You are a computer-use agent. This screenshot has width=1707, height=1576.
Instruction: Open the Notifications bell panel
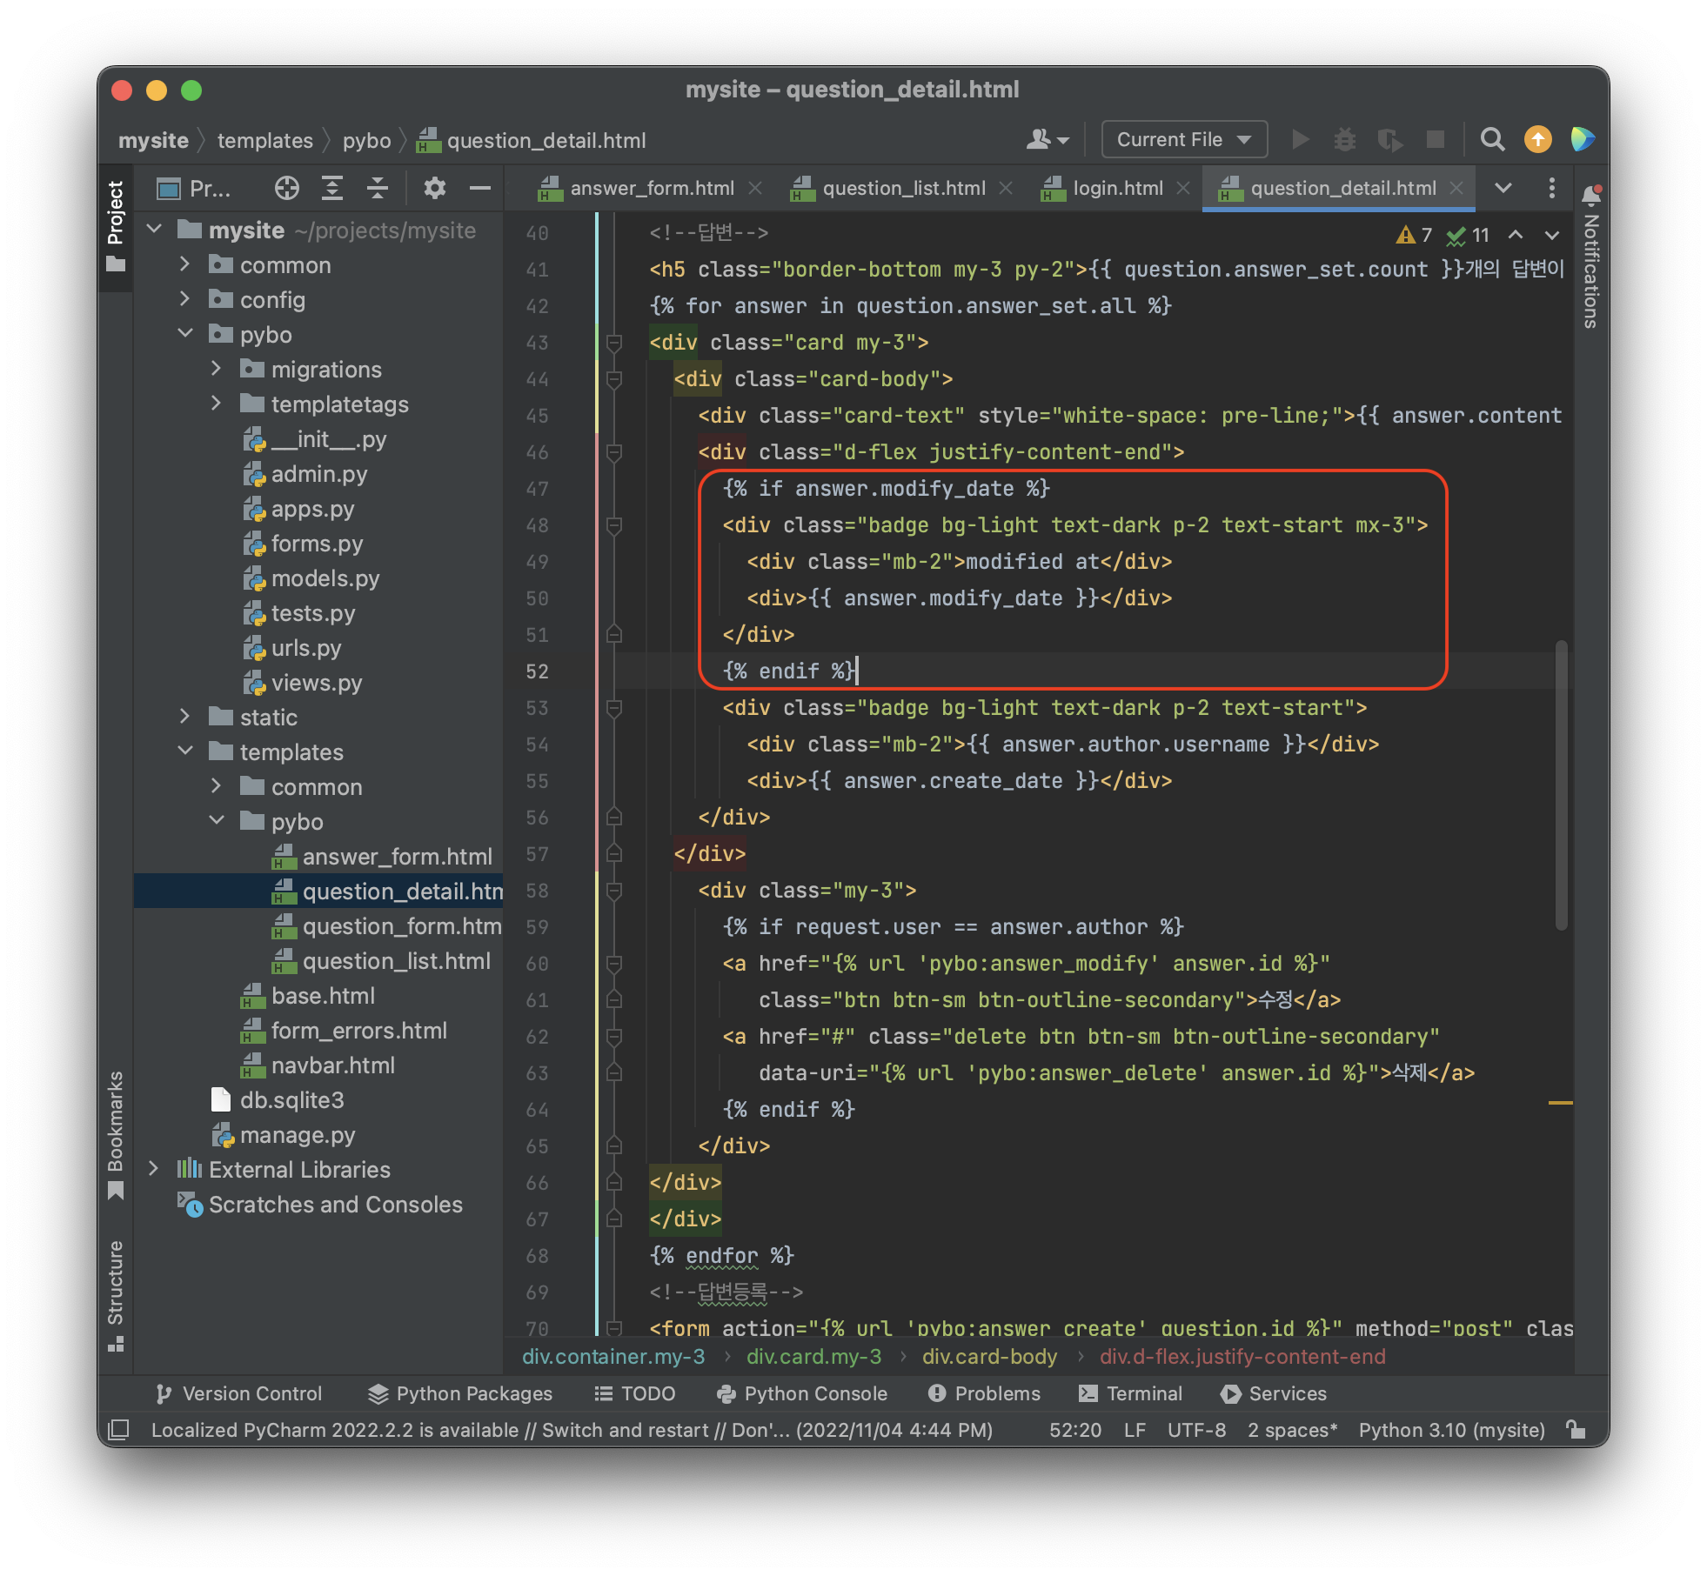[x=1590, y=195]
